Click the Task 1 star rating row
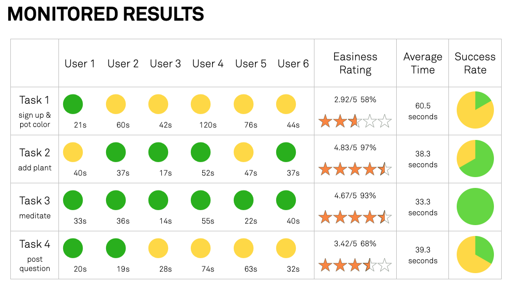 [355, 121]
